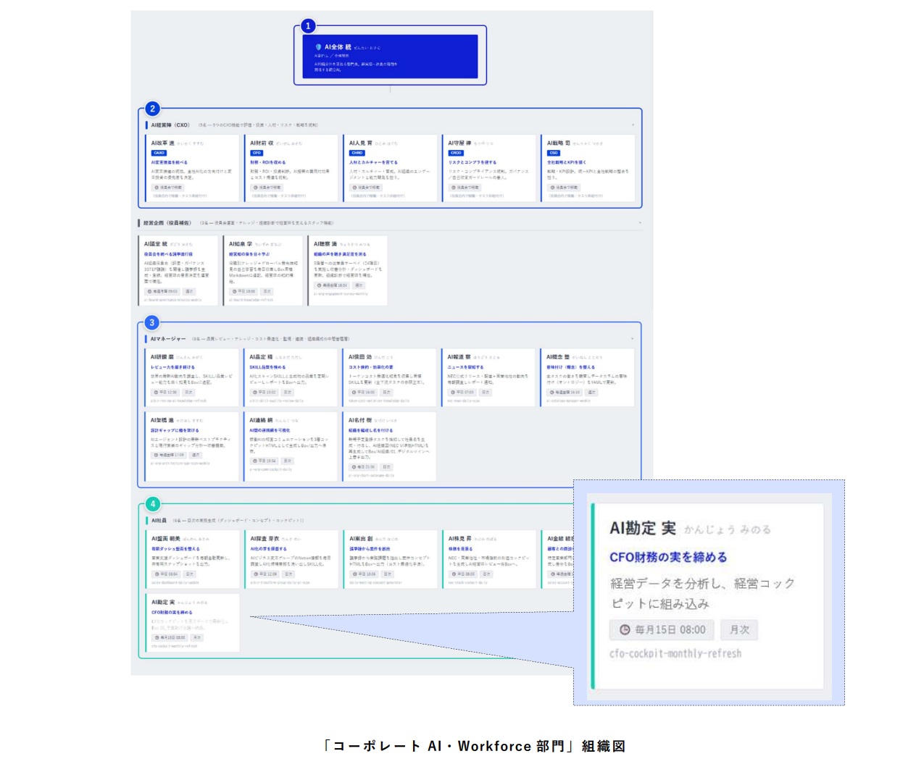916x759 pixels.
Task: Click the clock icon in AI株見 昇 card
Action: [x=453, y=574]
